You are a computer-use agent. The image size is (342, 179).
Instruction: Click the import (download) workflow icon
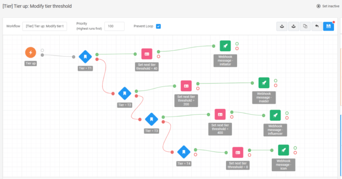(282, 26)
